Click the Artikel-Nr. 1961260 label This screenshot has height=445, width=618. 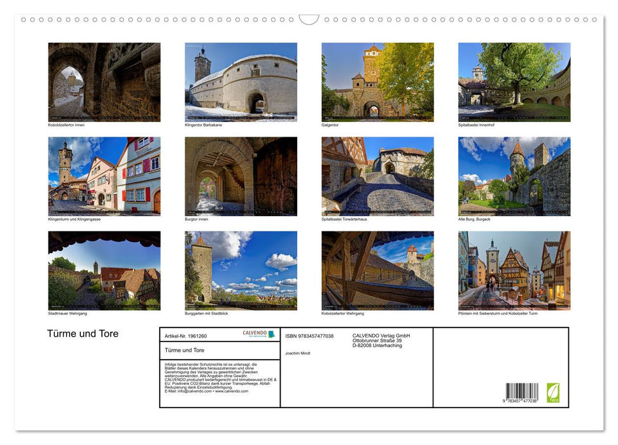185,336
